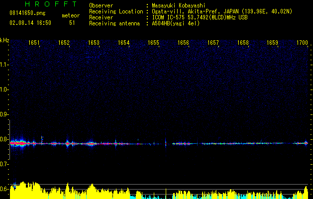Click the 1654 time marker
313x199 pixels.
point(123,43)
